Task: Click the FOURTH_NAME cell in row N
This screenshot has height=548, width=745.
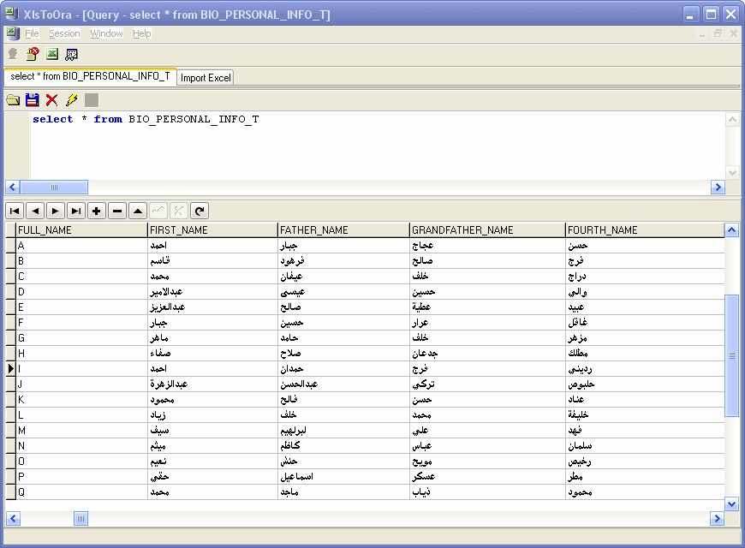Action: 645,446
